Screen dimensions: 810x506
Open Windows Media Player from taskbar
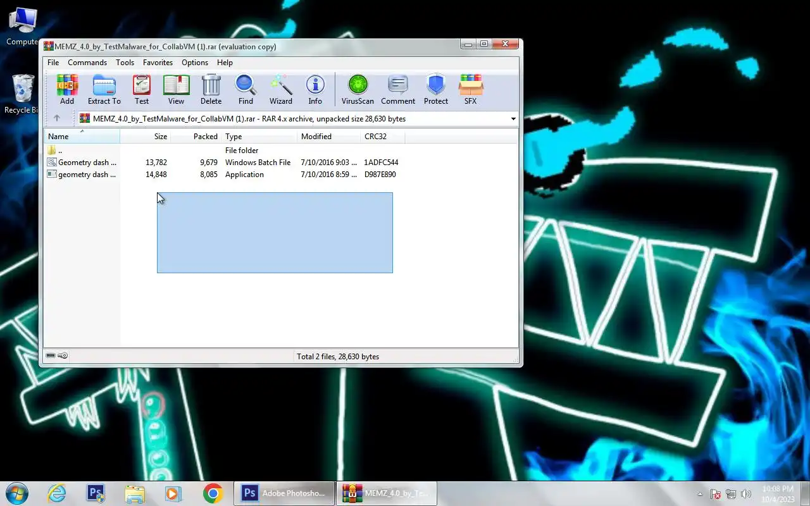(173, 493)
